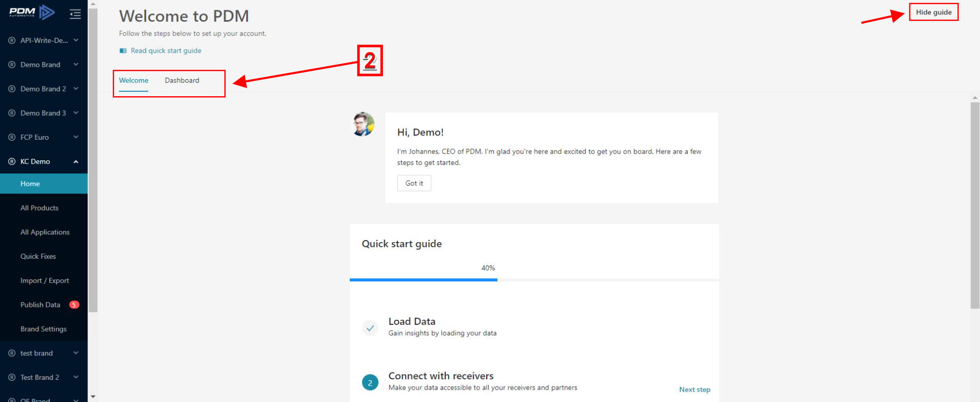980x402 pixels.
Task: Click the Next step link
Action: 694,390
